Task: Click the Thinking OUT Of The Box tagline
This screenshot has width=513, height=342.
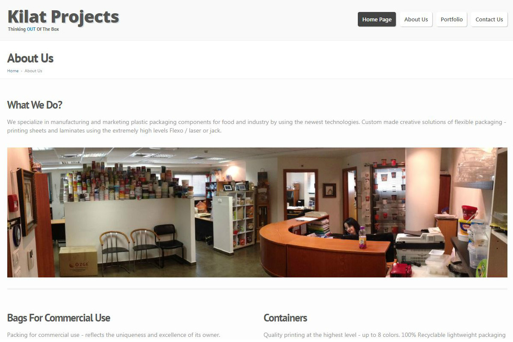Action: click(x=33, y=29)
